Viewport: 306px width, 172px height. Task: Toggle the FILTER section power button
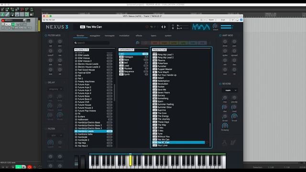click(x=46, y=129)
